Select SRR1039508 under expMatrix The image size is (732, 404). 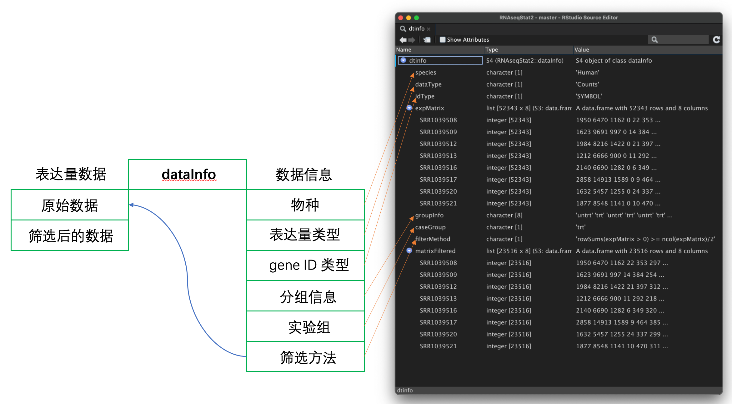click(438, 120)
